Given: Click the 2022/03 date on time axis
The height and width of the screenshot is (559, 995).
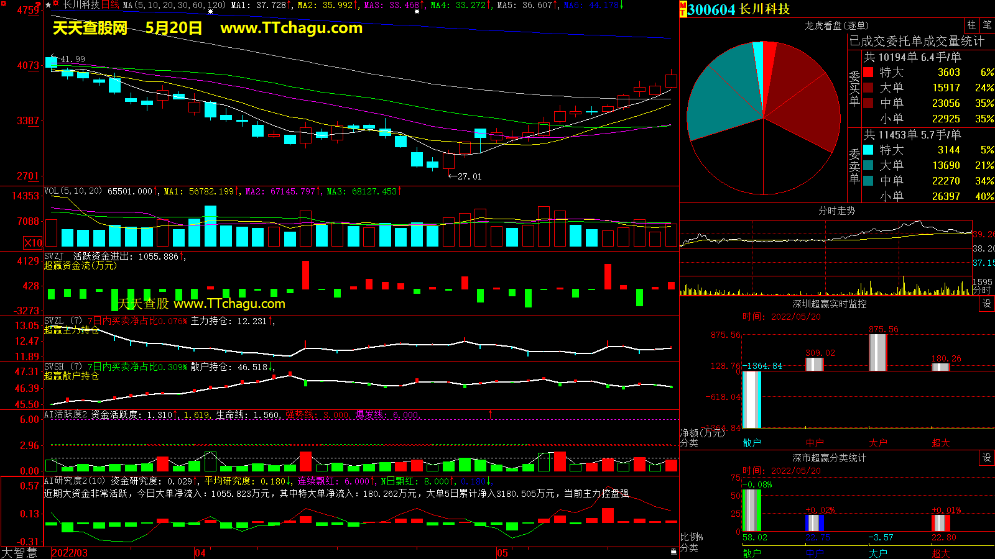Looking at the screenshot, I should tap(69, 553).
